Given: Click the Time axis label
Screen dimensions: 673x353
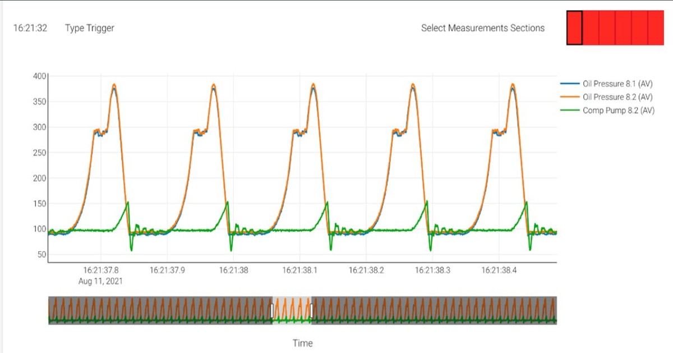Looking at the screenshot, I should pyautogui.click(x=303, y=343).
